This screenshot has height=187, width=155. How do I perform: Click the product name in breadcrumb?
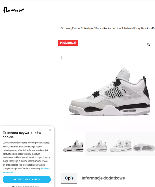click(x=125, y=28)
